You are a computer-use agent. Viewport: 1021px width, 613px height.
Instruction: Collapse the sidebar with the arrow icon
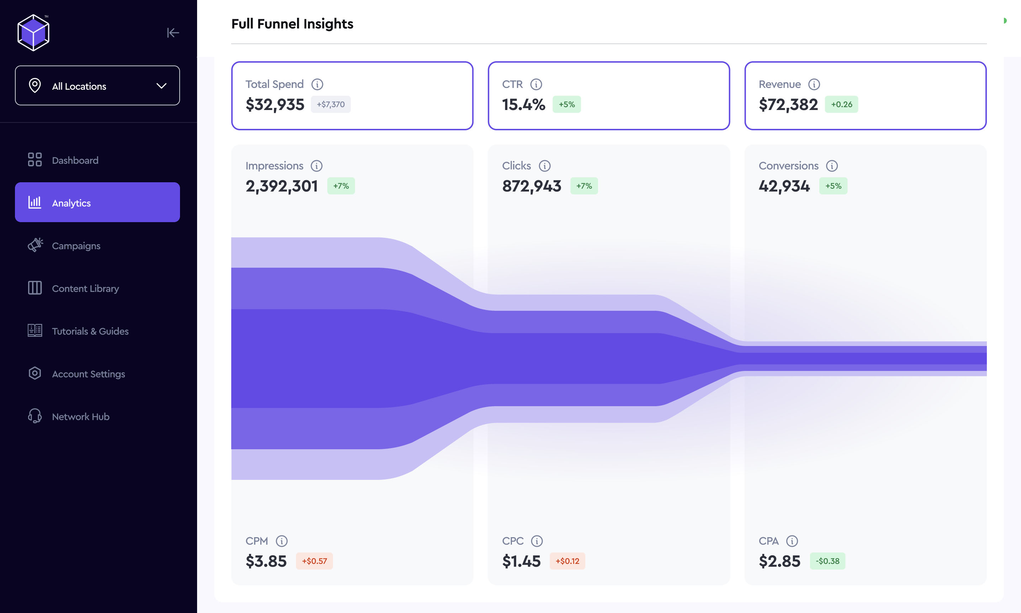(x=173, y=33)
